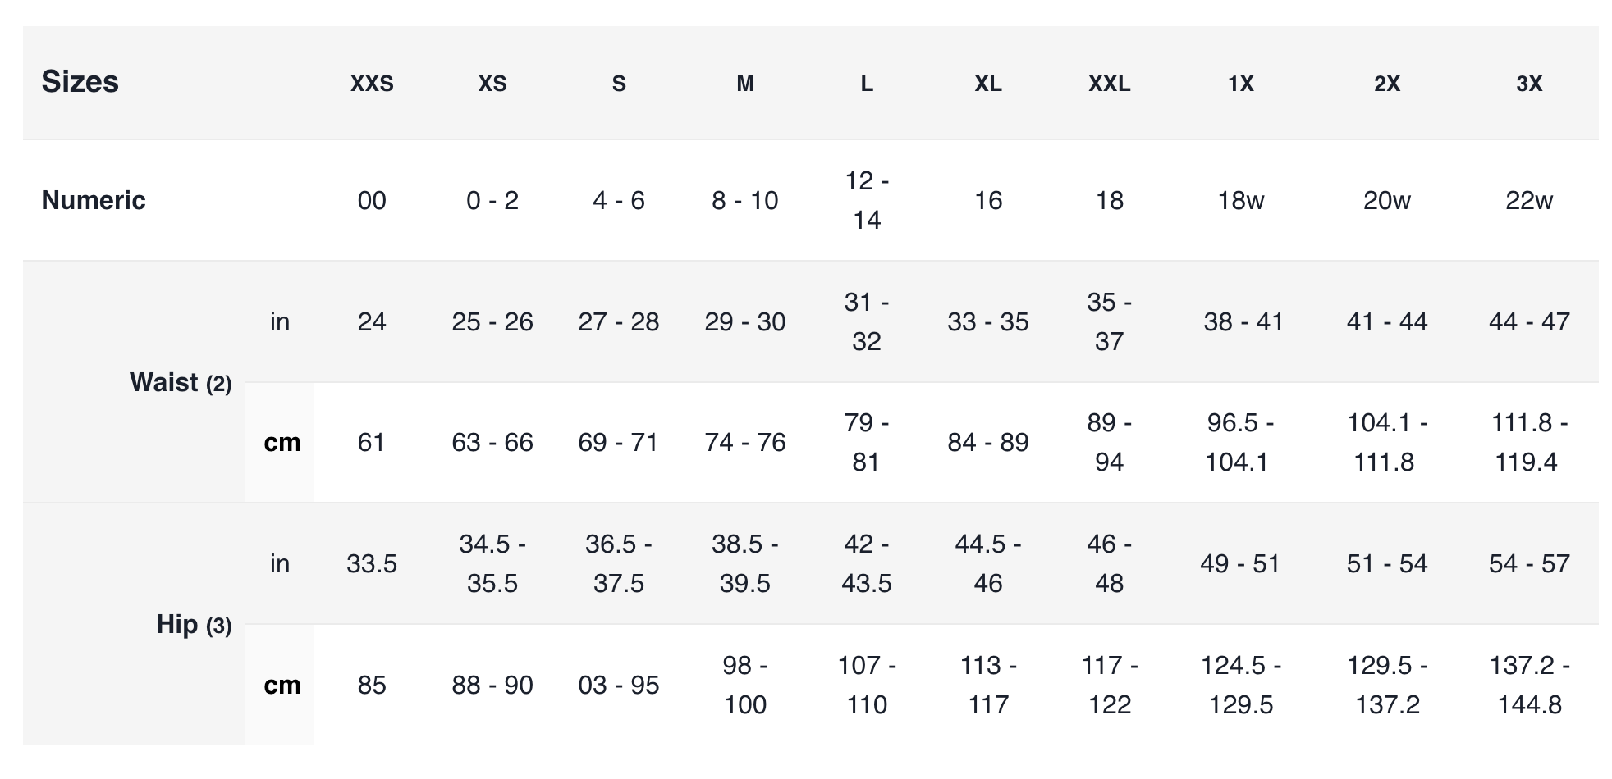Select the 8 - 10 numeric cell
Screen dimensions: 1612x779
744,201
